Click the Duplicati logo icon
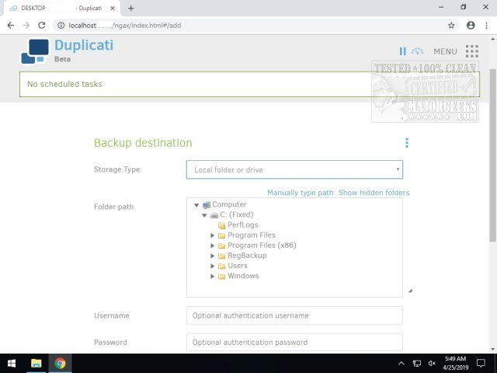Viewport: 497px width, 373px height. (35, 51)
